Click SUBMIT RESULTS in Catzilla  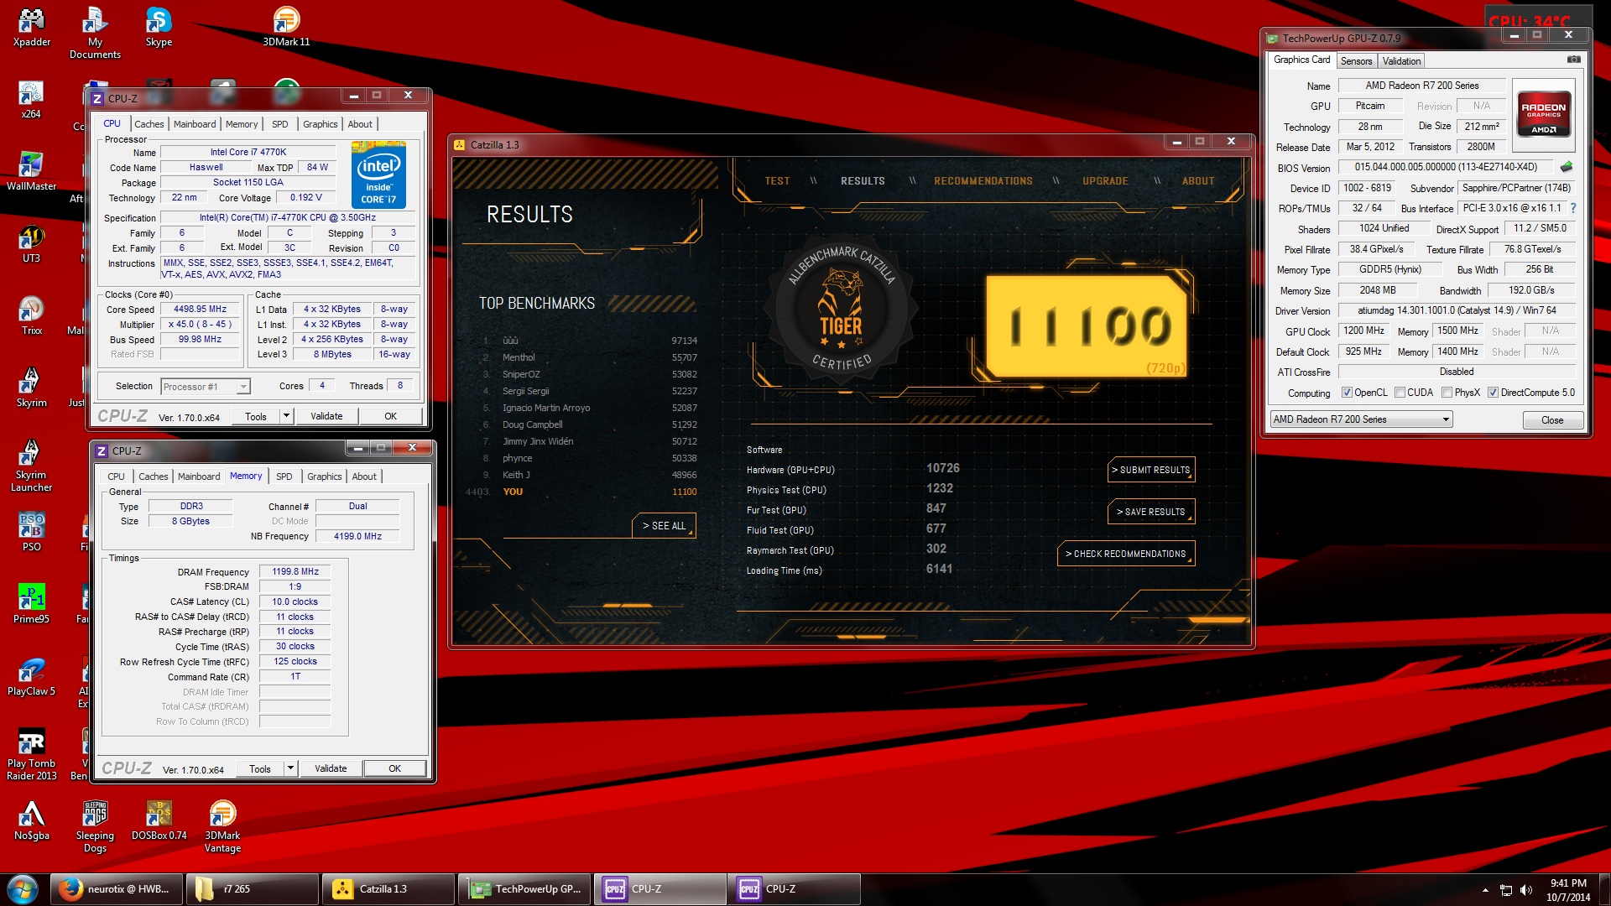(x=1151, y=470)
